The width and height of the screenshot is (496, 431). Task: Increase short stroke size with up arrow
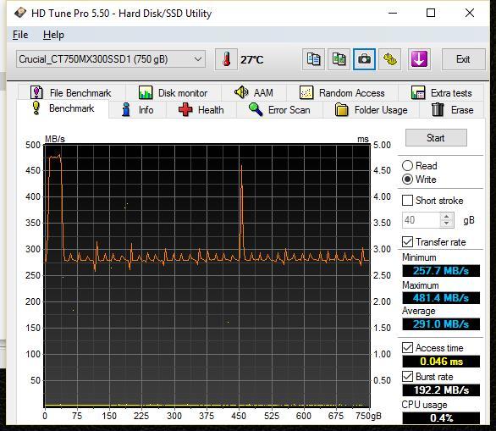coord(446,217)
